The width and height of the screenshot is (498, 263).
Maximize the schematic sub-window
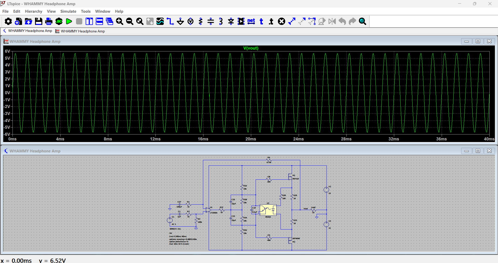pyautogui.click(x=478, y=151)
